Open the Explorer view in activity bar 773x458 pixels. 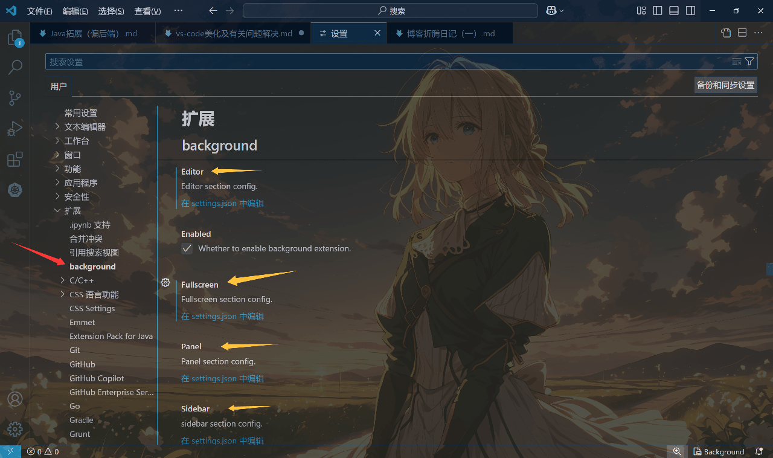[14, 39]
